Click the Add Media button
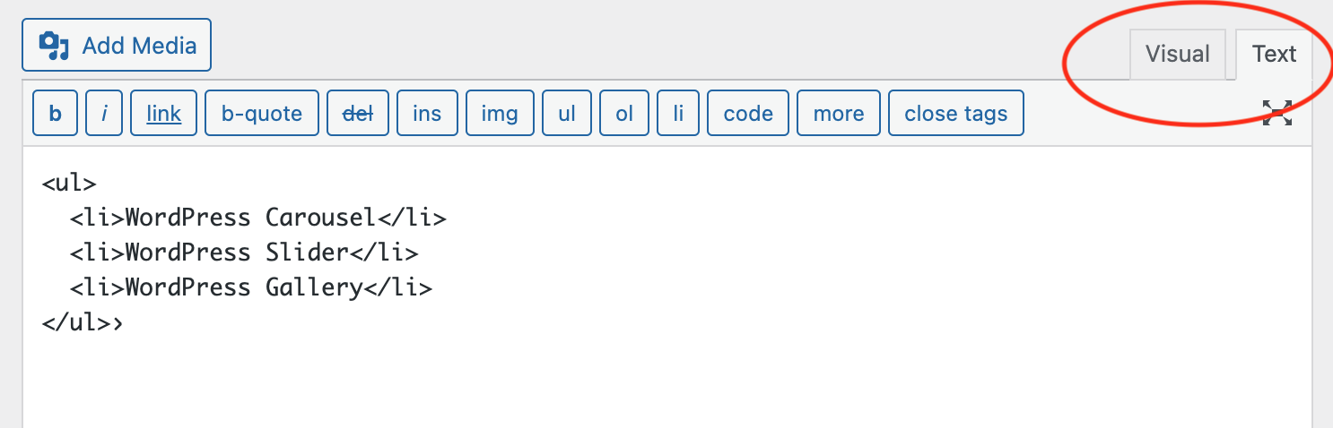Viewport: 1333px width, 428px height. (117, 45)
